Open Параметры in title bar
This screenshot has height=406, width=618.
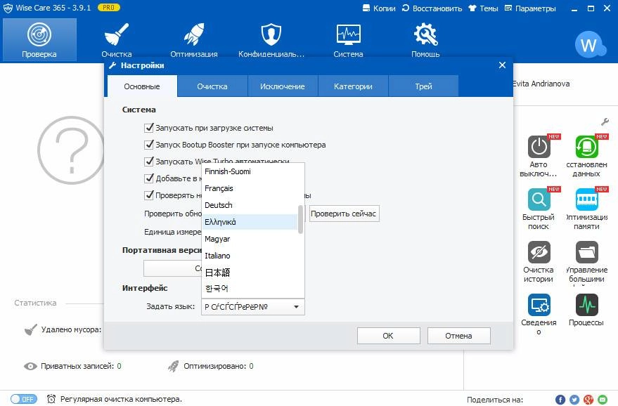530,8
